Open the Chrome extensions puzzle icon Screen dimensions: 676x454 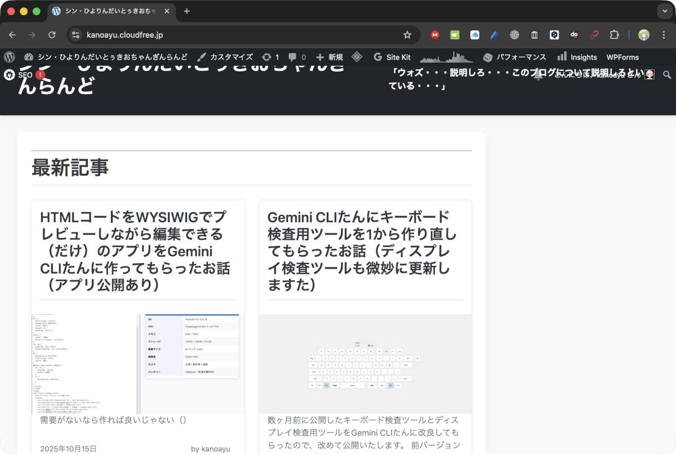(x=614, y=35)
